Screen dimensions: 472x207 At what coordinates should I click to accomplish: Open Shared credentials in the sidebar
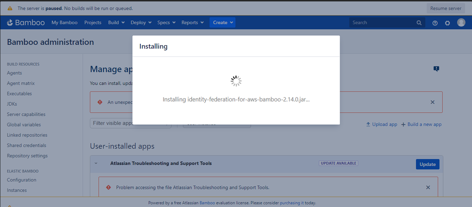(26, 145)
